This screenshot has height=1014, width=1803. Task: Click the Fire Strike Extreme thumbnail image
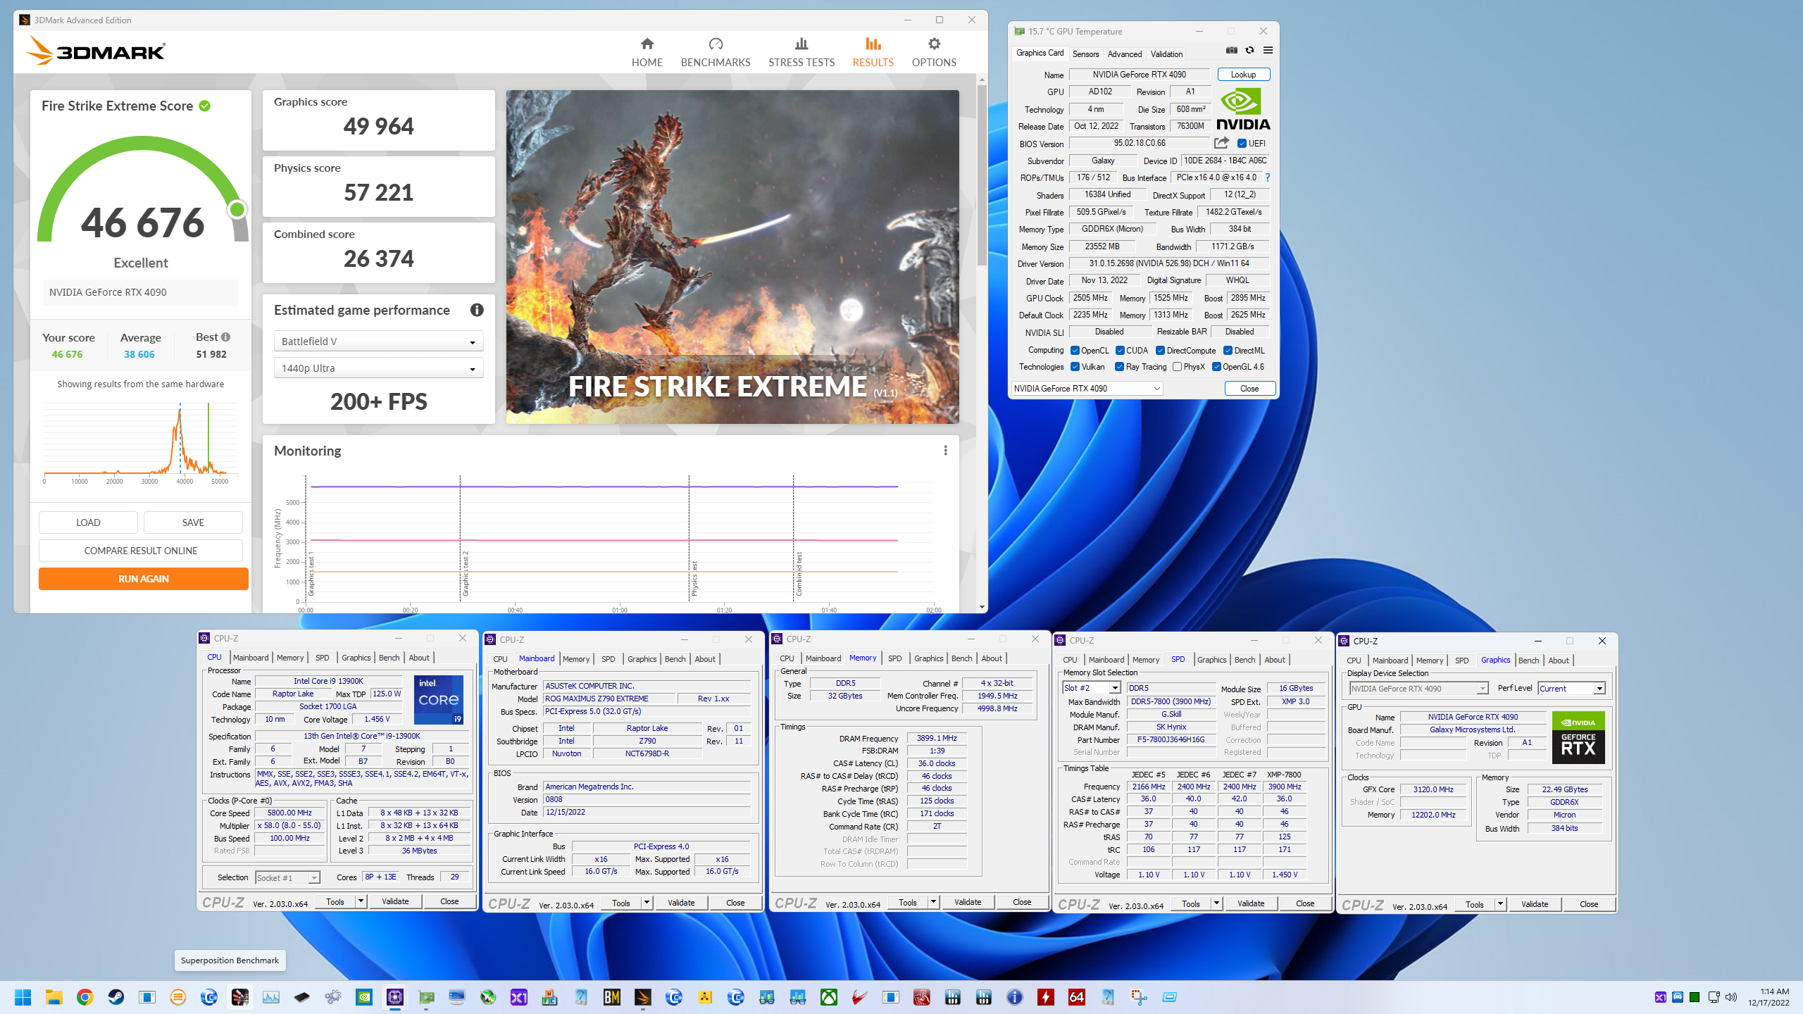pyautogui.click(x=732, y=257)
